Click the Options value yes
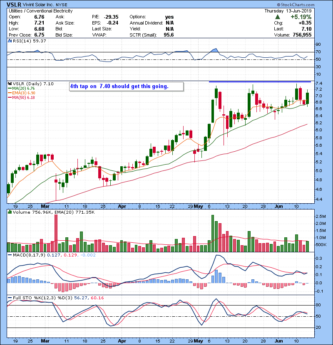Screen dimensions: 333x345 point(169,17)
